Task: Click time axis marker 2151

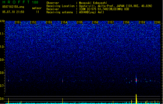Action: 18,22
